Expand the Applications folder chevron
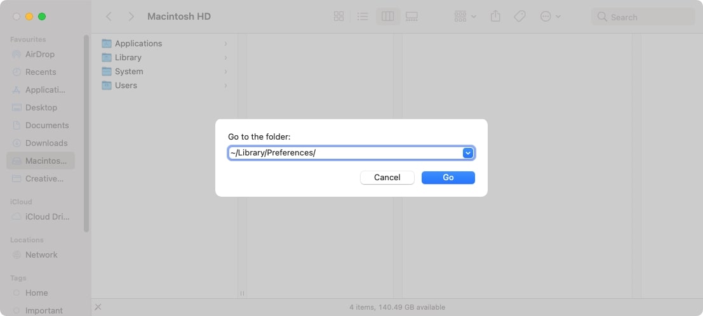This screenshot has height=316, width=703. (225, 44)
